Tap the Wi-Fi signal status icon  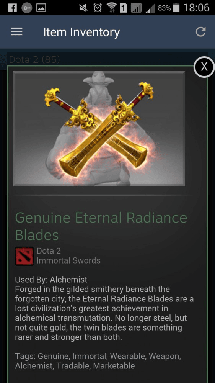(112, 8)
